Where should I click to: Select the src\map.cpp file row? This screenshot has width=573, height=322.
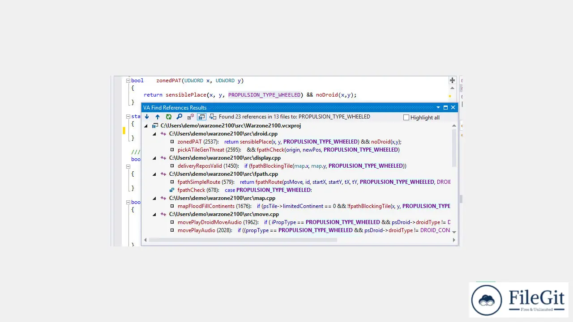pyautogui.click(x=222, y=198)
